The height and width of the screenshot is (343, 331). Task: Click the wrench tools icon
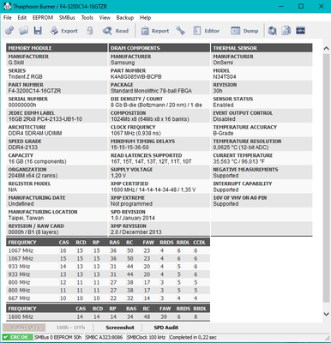tap(180, 31)
